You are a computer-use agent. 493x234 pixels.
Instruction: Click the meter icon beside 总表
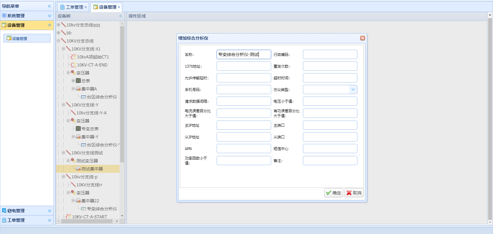[78, 81]
